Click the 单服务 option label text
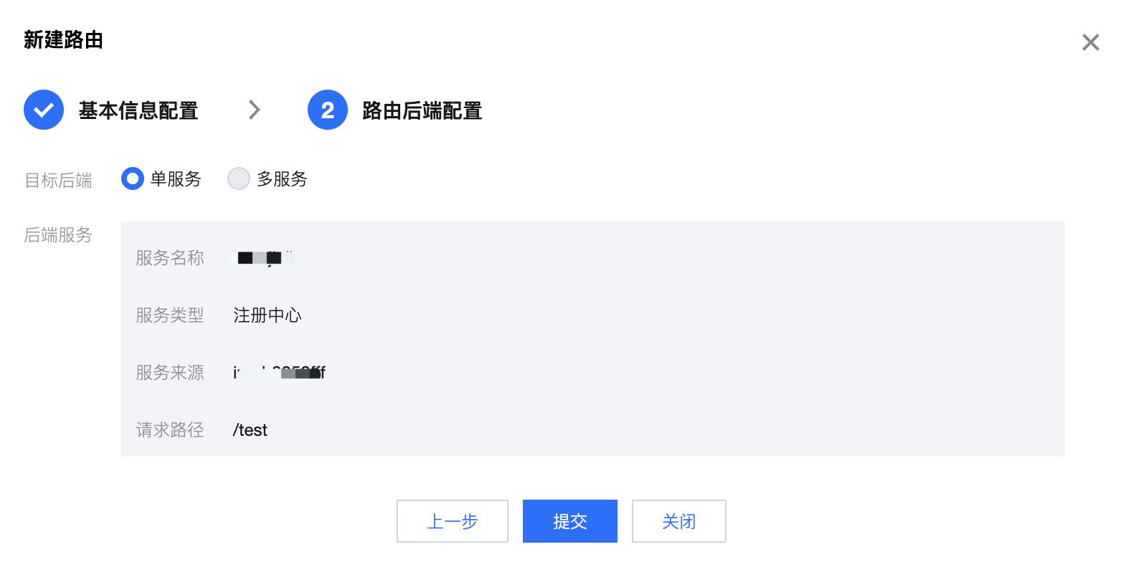Screen dimensions: 1126x562 click(x=176, y=179)
